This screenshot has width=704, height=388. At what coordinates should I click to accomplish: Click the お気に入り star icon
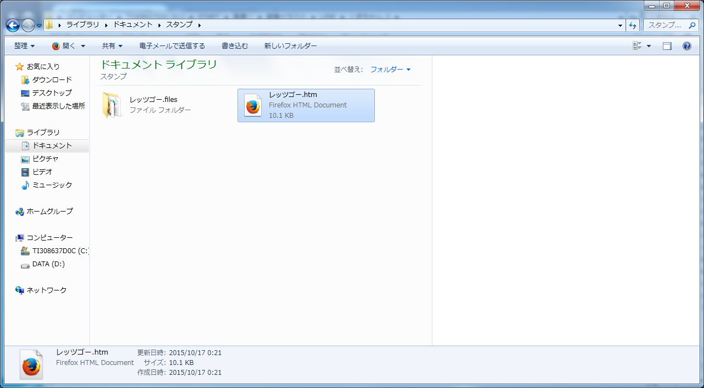pos(20,66)
